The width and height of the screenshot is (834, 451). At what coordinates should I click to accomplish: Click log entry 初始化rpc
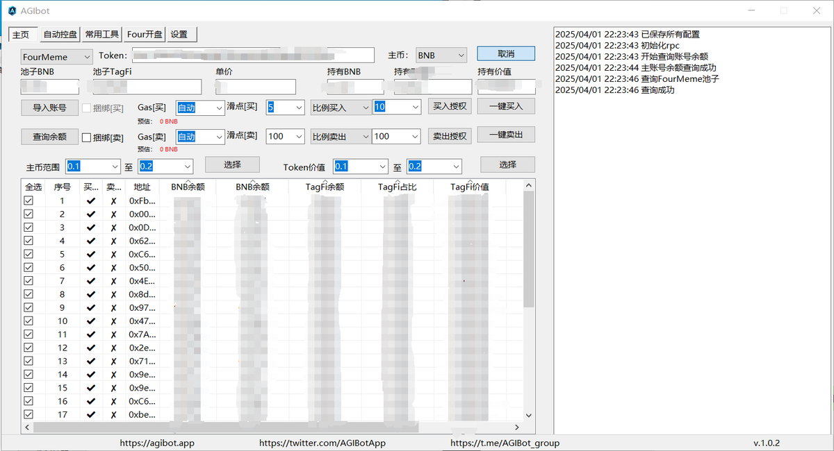coord(617,46)
